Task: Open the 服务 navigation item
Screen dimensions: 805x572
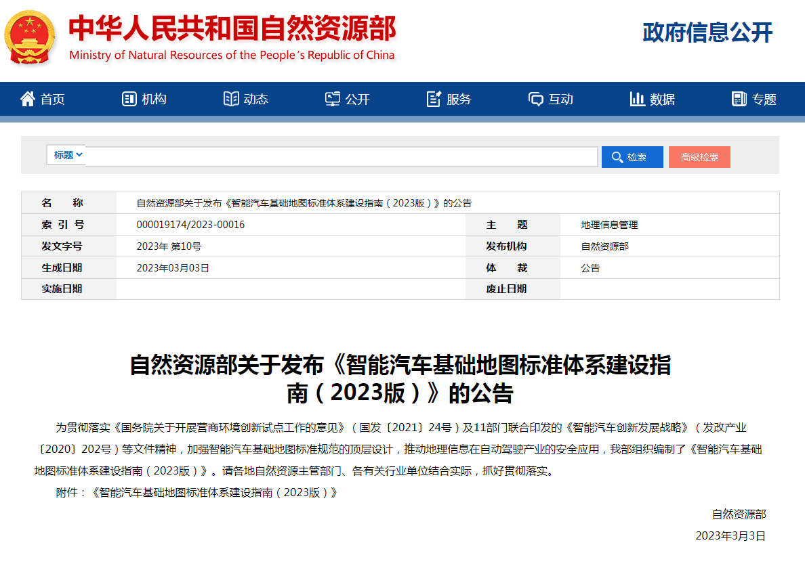Action: pos(449,99)
